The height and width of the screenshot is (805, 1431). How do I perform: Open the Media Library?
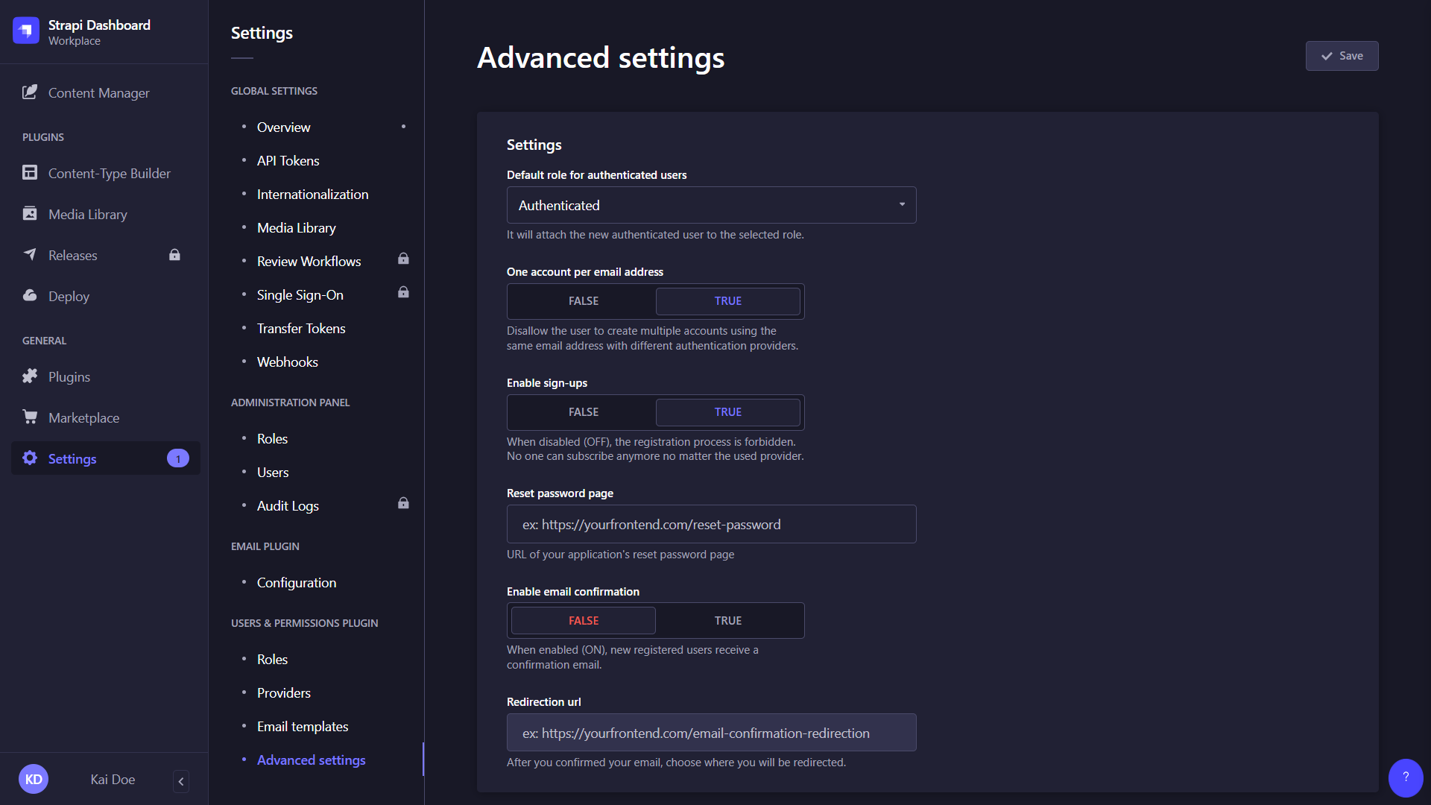click(88, 214)
